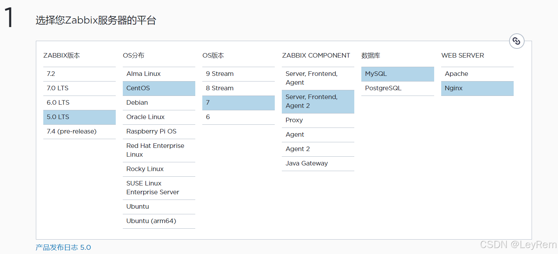Select SUSE Linux Enterprise Server
This screenshot has width=558, height=254.
click(159, 188)
